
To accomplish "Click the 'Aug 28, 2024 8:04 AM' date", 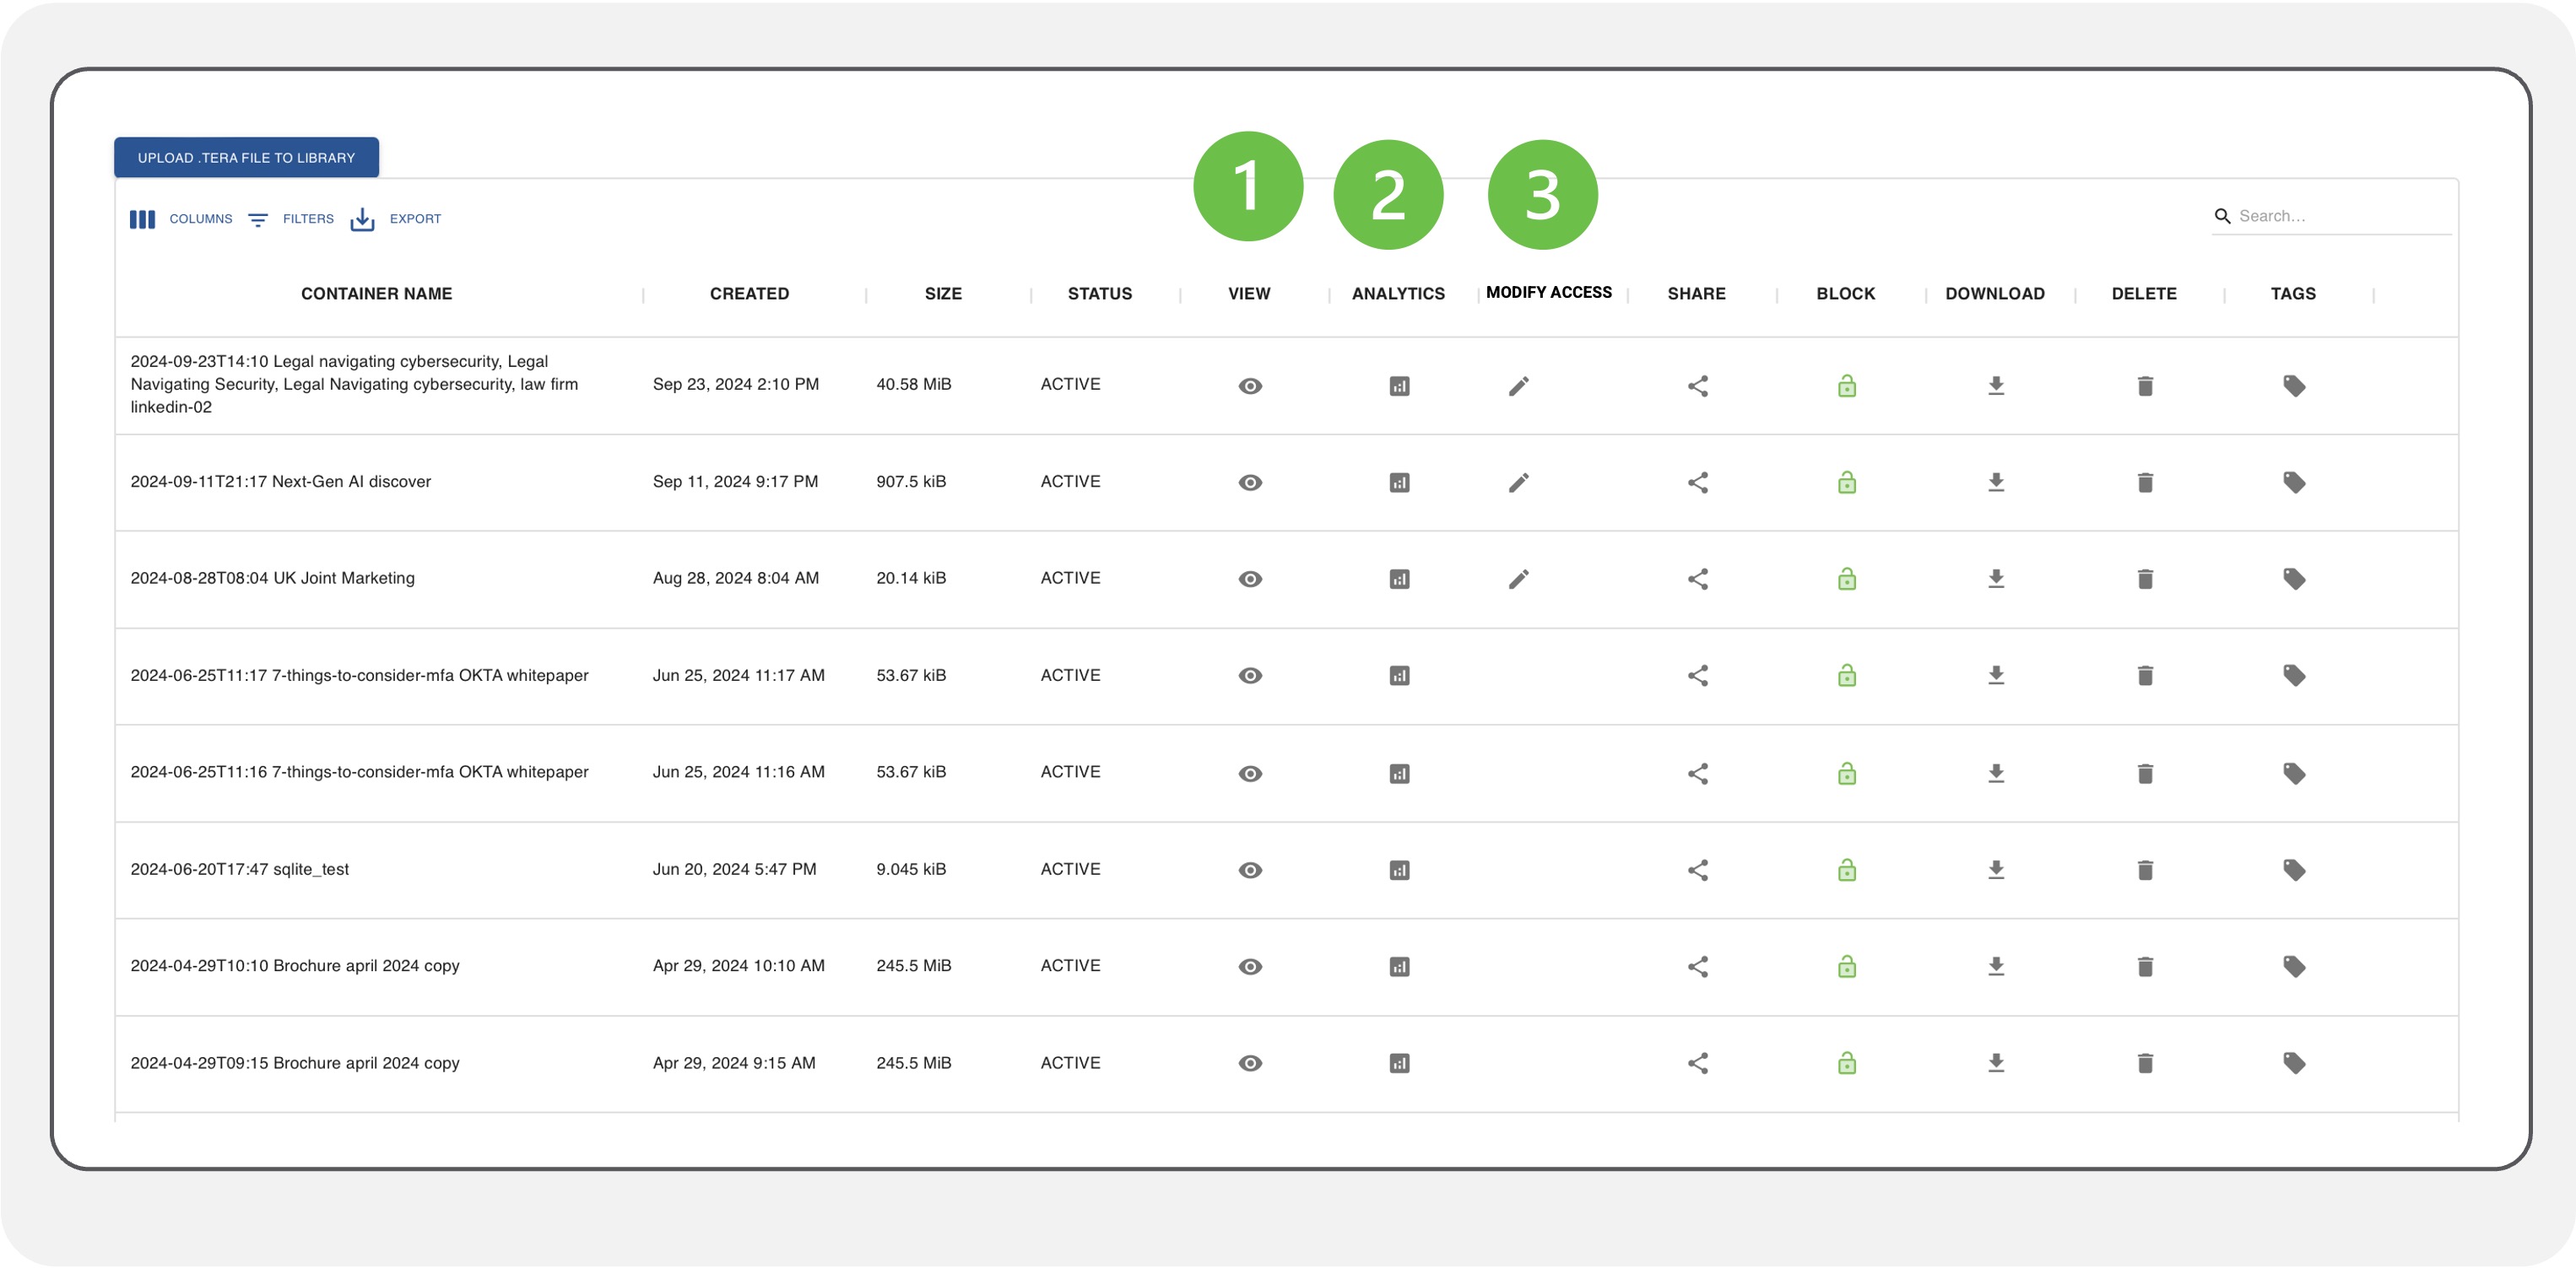I will 736,579.
